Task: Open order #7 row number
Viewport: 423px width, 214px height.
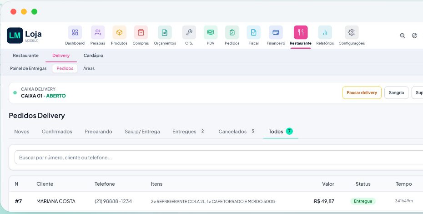Action: point(18,201)
